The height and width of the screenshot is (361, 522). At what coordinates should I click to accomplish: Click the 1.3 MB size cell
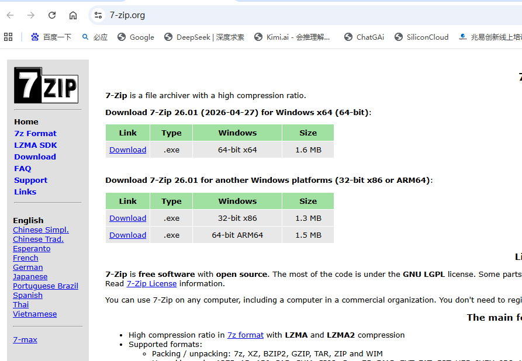point(308,218)
